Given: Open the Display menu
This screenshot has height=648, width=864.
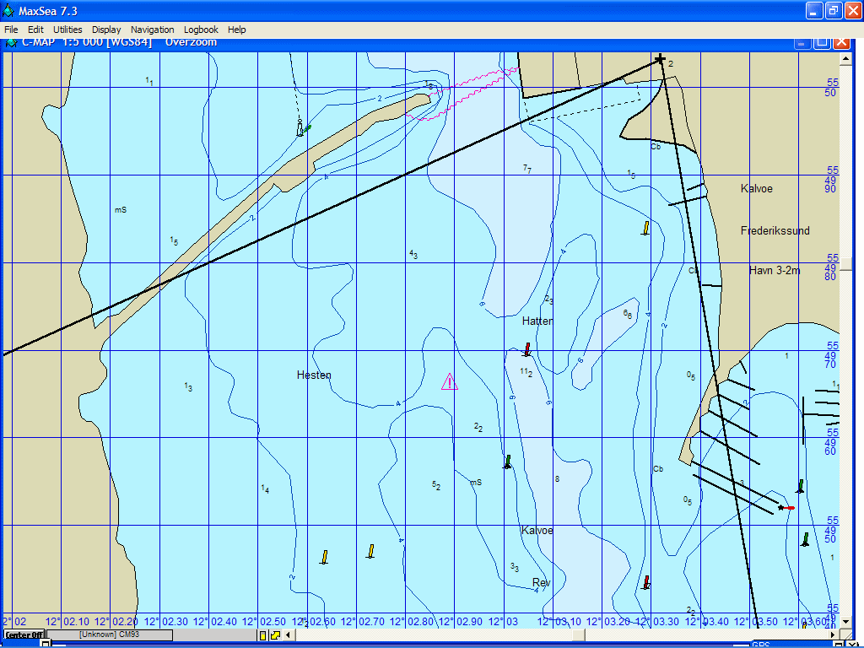Looking at the screenshot, I should coord(106,30).
